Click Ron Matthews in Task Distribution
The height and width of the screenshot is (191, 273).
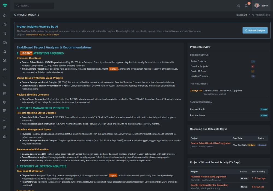197,115
